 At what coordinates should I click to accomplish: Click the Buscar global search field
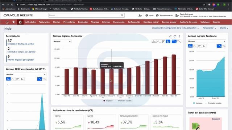(86, 15)
